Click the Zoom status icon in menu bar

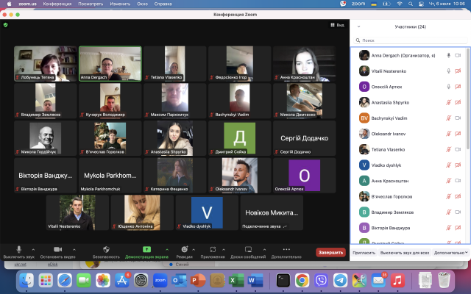coord(358,4)
